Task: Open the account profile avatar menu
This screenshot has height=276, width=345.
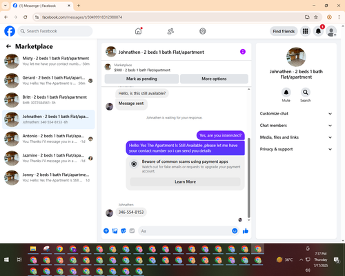Action: click(x=331, y=31)
